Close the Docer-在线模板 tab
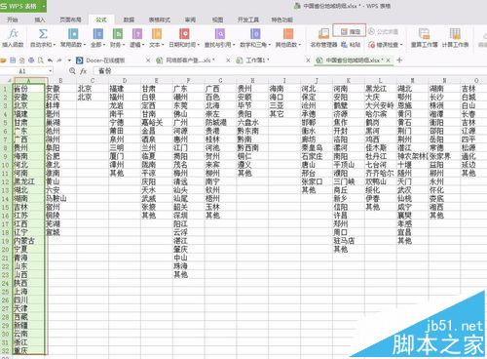This screenshot has height=359, width=487. click(148, 60)
